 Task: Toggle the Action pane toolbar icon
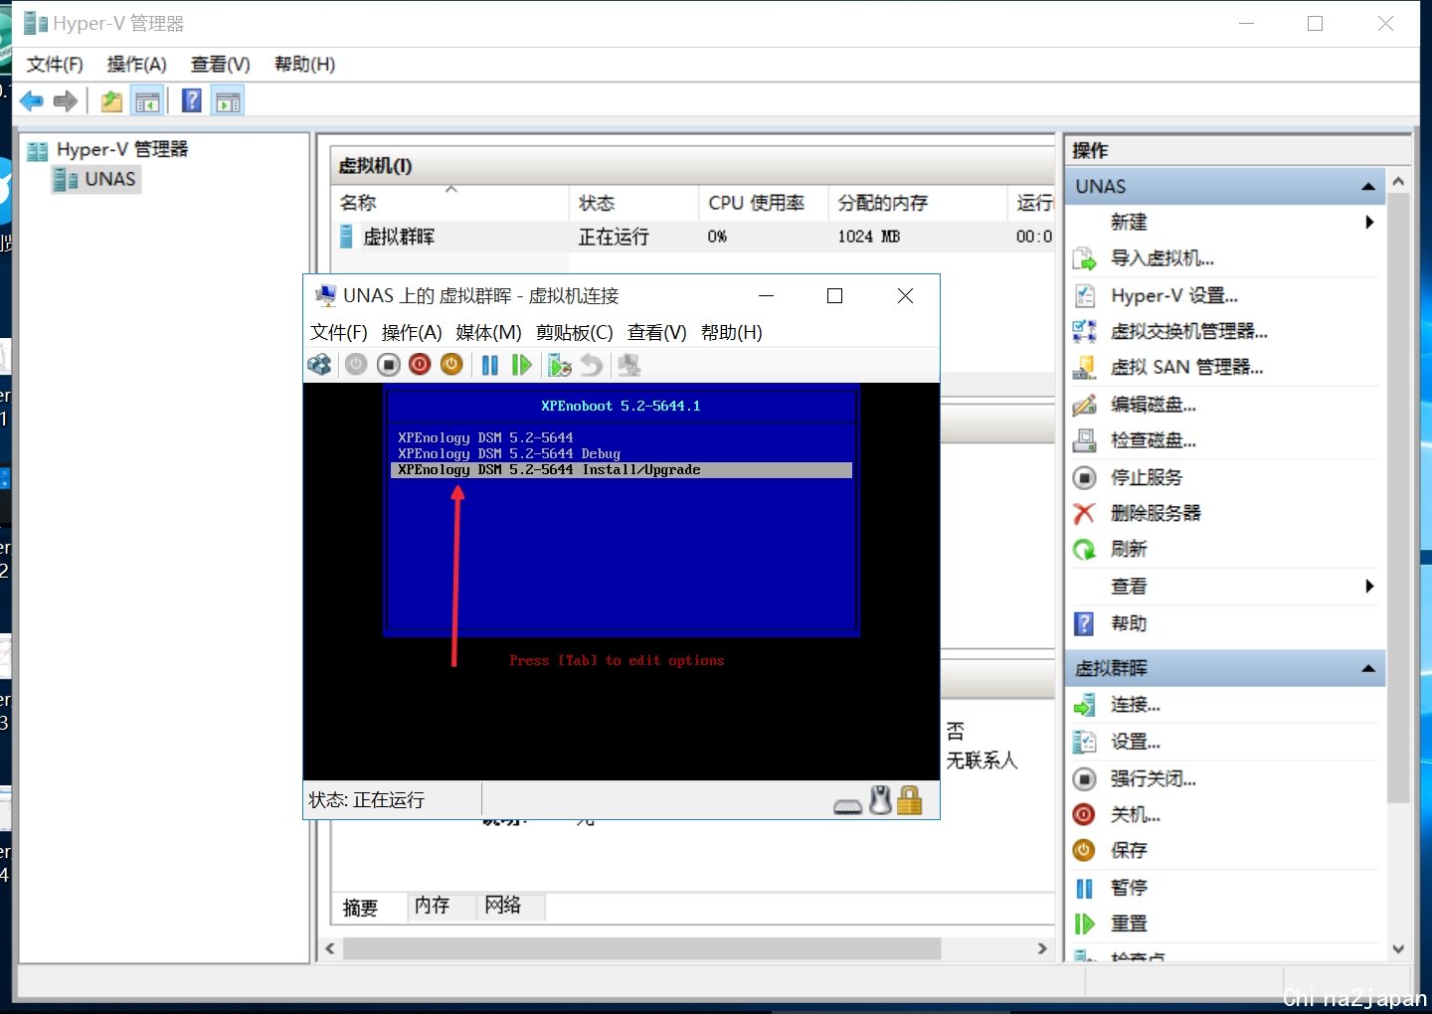[229, 100]
